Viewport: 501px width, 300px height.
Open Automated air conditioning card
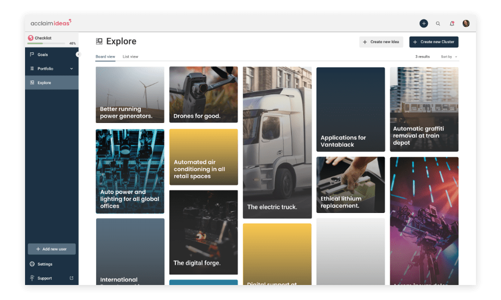[x=203, y=157]
